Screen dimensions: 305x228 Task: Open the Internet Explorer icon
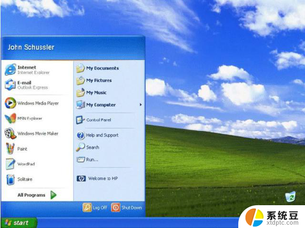coord(10,69)
